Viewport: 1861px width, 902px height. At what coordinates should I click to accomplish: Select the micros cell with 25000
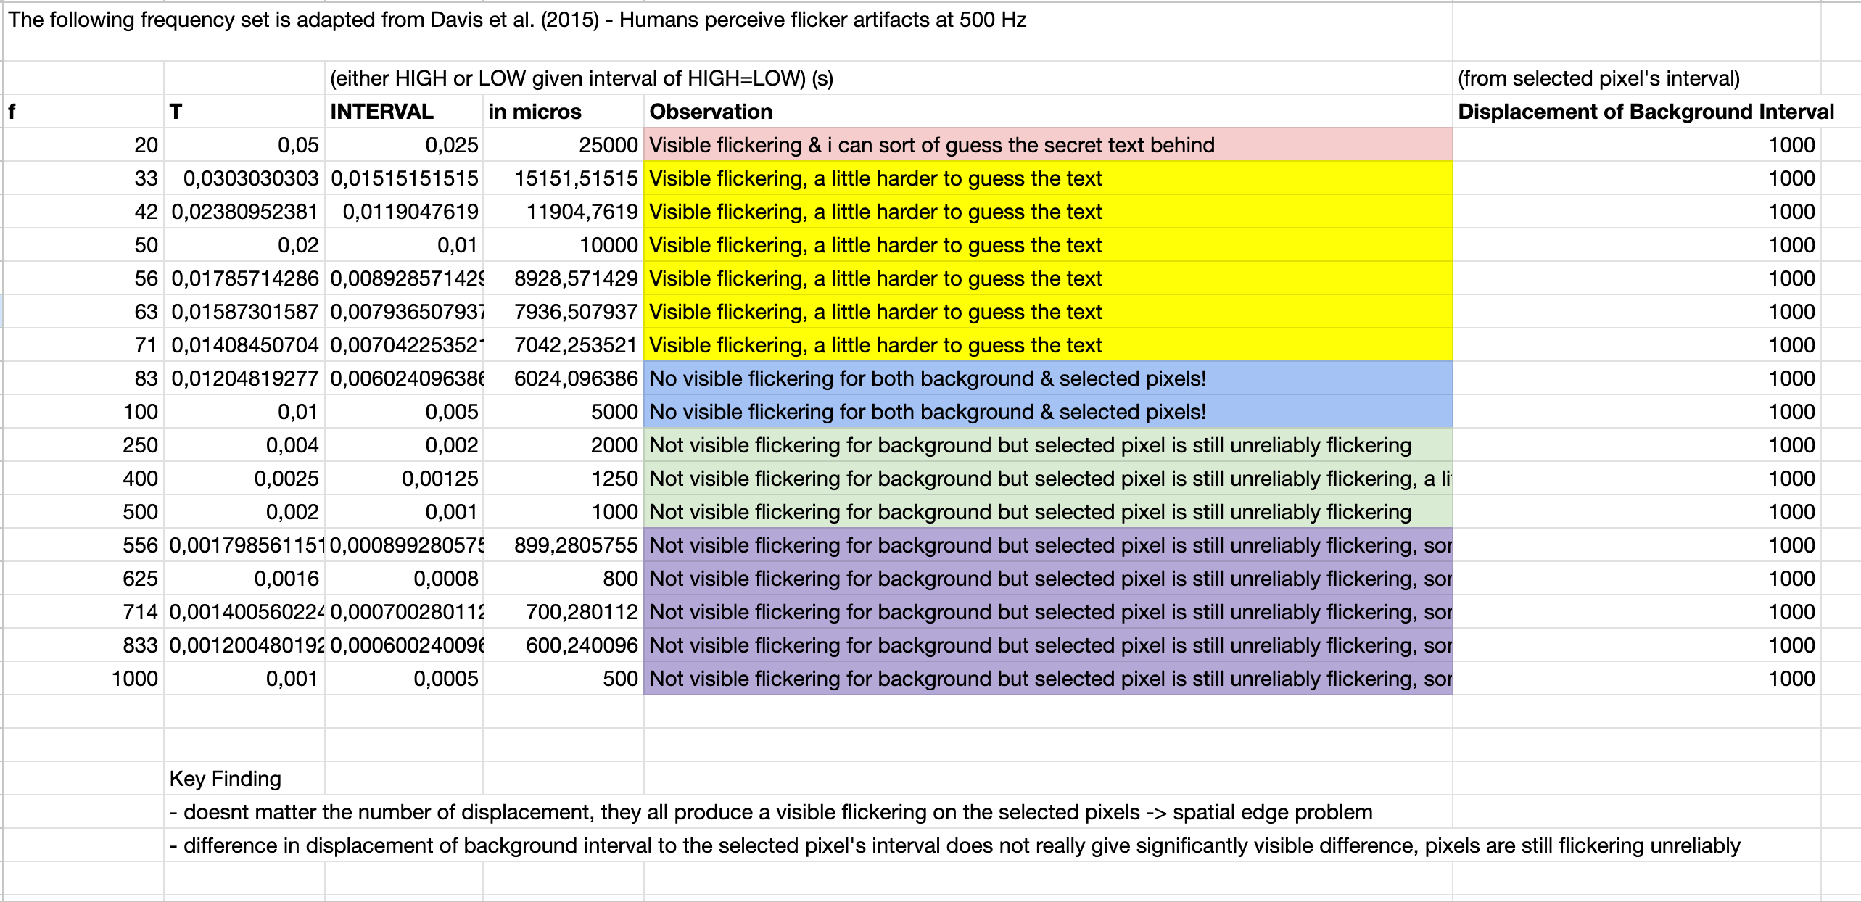click(x=564, y=144)
